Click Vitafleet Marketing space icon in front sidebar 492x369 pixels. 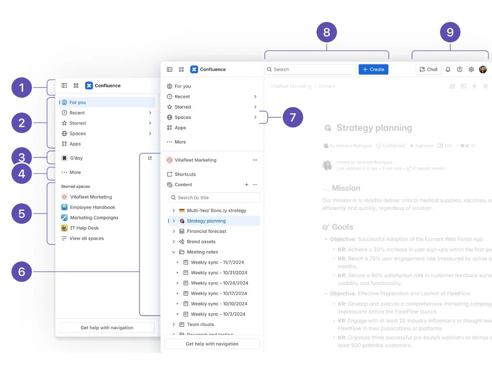click(169, 160)
